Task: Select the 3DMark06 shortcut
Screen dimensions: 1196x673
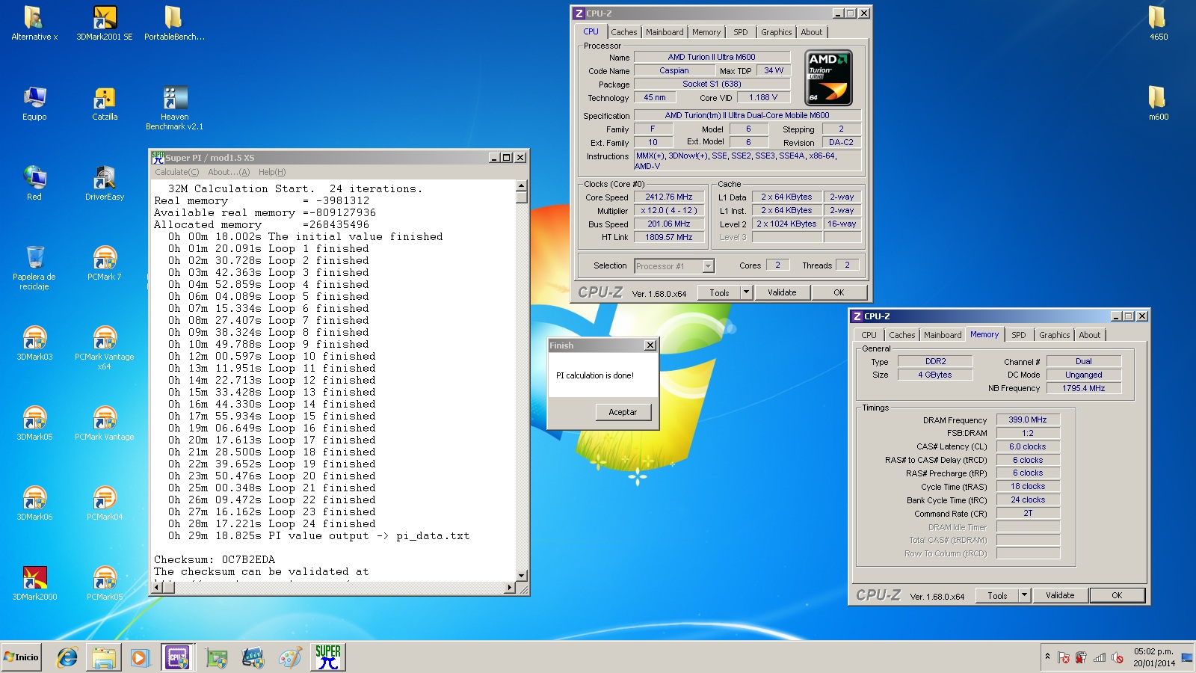Action: coord(34,503)
